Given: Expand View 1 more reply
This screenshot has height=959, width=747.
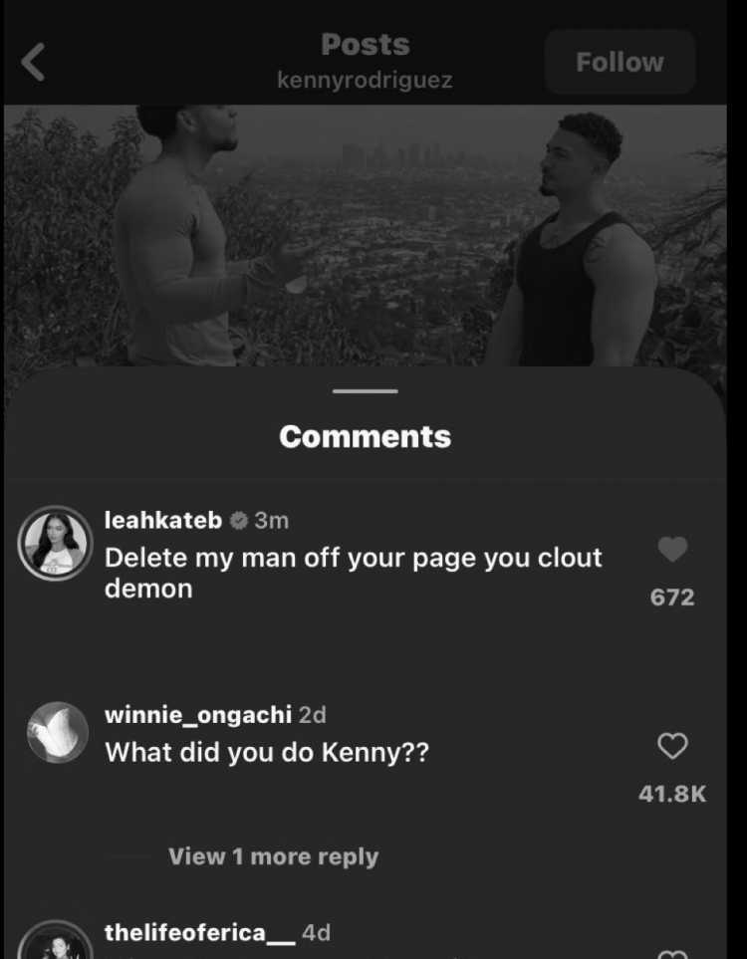Looking at the screenshot, I should click(x=274, y=856).
